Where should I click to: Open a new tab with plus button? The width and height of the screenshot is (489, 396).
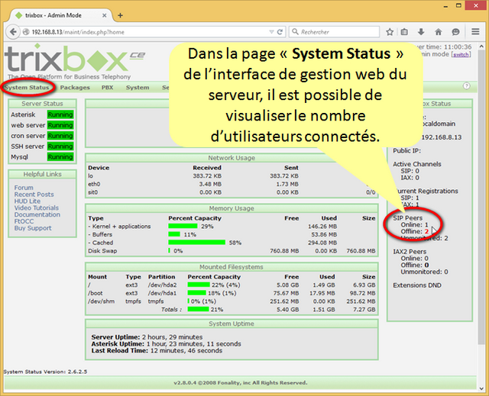pyautogui.click(x=120, y=15)
